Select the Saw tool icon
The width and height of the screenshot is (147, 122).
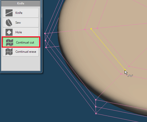coord(9,23)
